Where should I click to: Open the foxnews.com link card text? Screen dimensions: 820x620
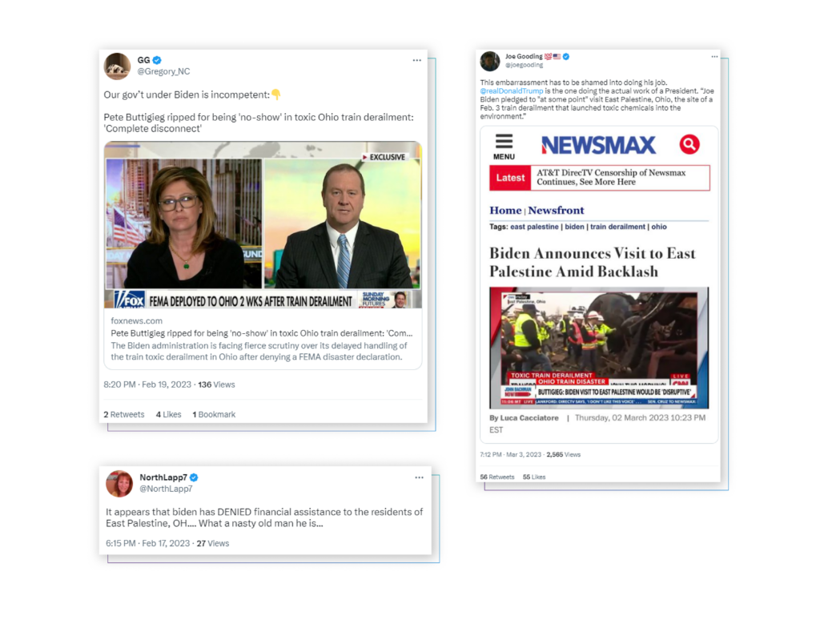263,339
